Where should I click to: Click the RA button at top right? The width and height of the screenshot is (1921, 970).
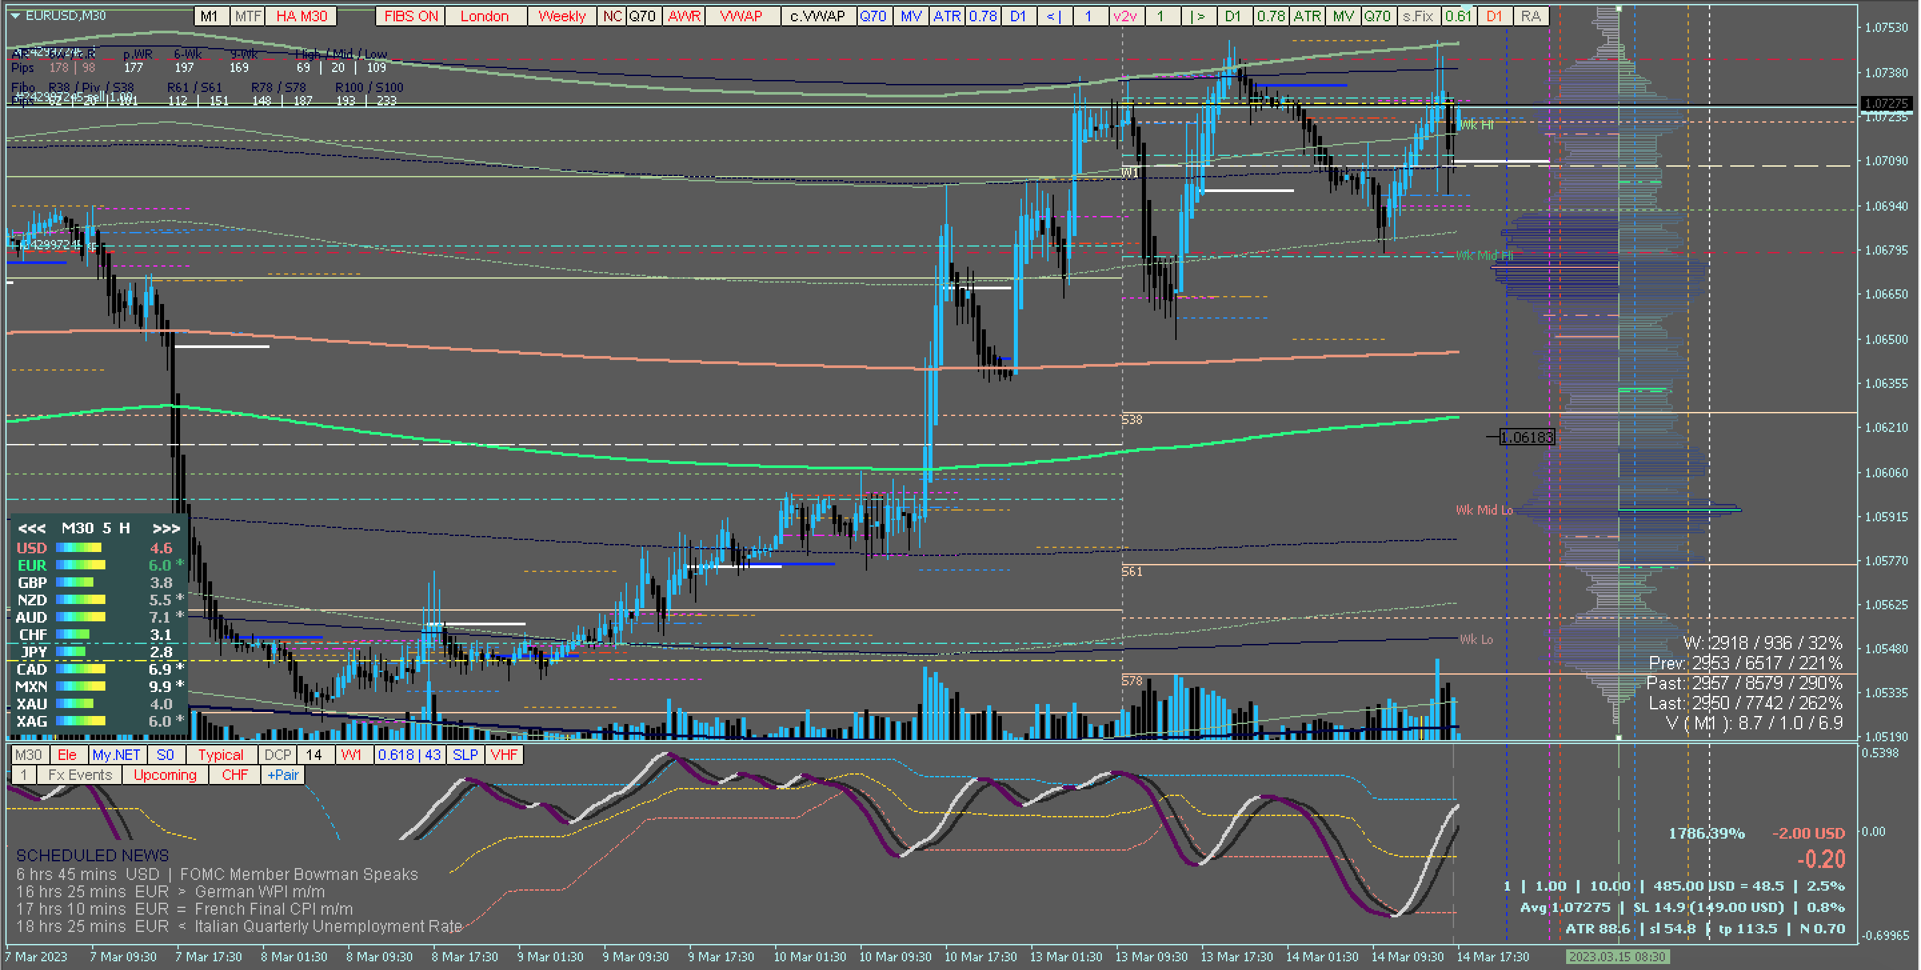(1530, 15)
